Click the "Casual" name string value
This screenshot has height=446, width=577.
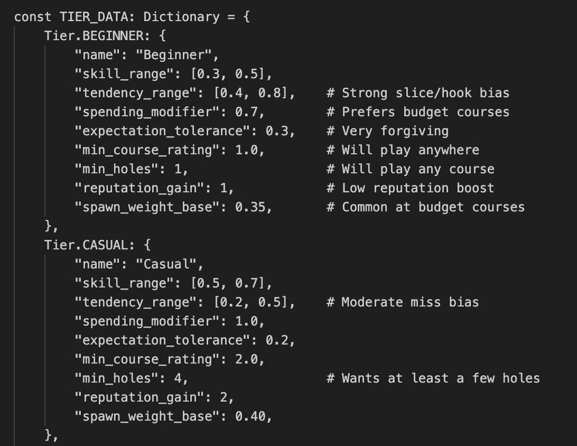170,264
